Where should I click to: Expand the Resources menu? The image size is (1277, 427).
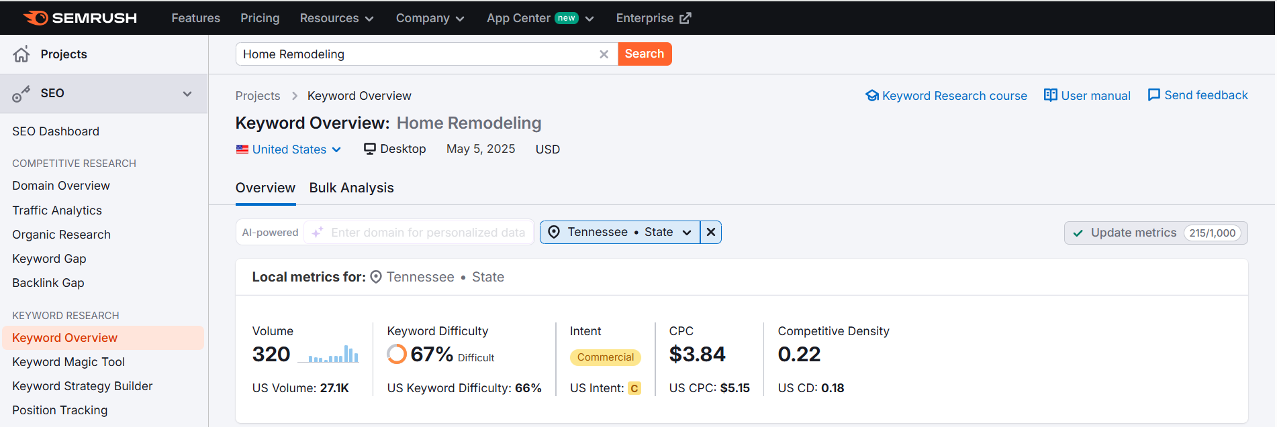[x=336, y=18]
